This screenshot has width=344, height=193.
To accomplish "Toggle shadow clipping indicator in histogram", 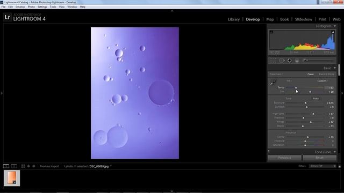I will point(271,32).
